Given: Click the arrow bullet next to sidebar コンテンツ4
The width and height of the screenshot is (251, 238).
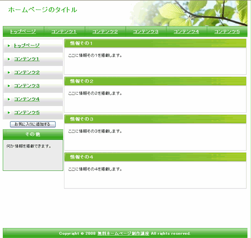Looking at the screenshot, I should (x=9, y=99).
